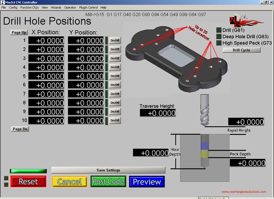Toggle On/Off for hole 4
The width and height of the screenshot is (274, 199).
115,67
